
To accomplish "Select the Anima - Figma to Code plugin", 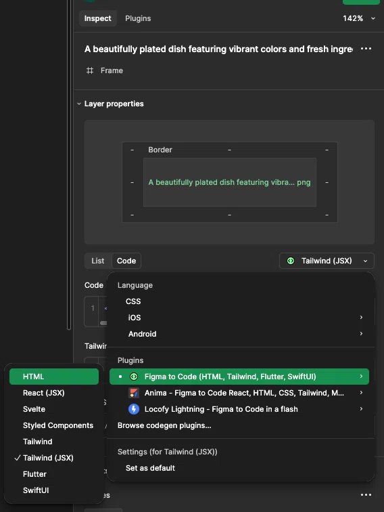I will pos(239,393).
